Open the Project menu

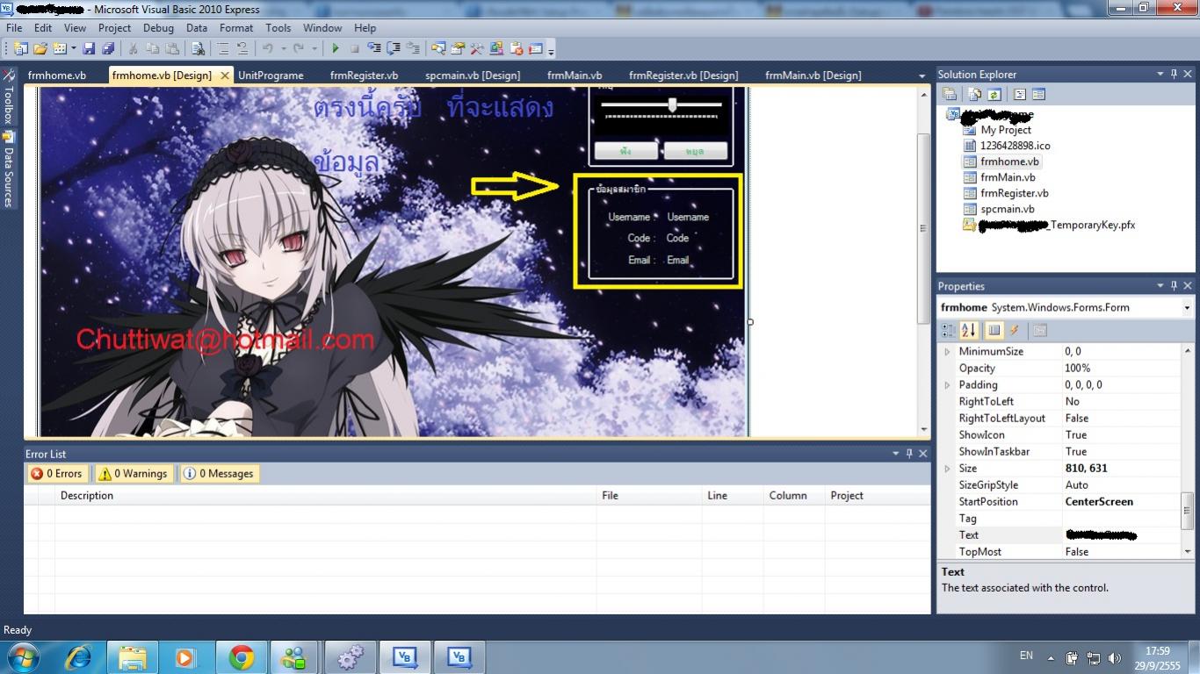114,28
